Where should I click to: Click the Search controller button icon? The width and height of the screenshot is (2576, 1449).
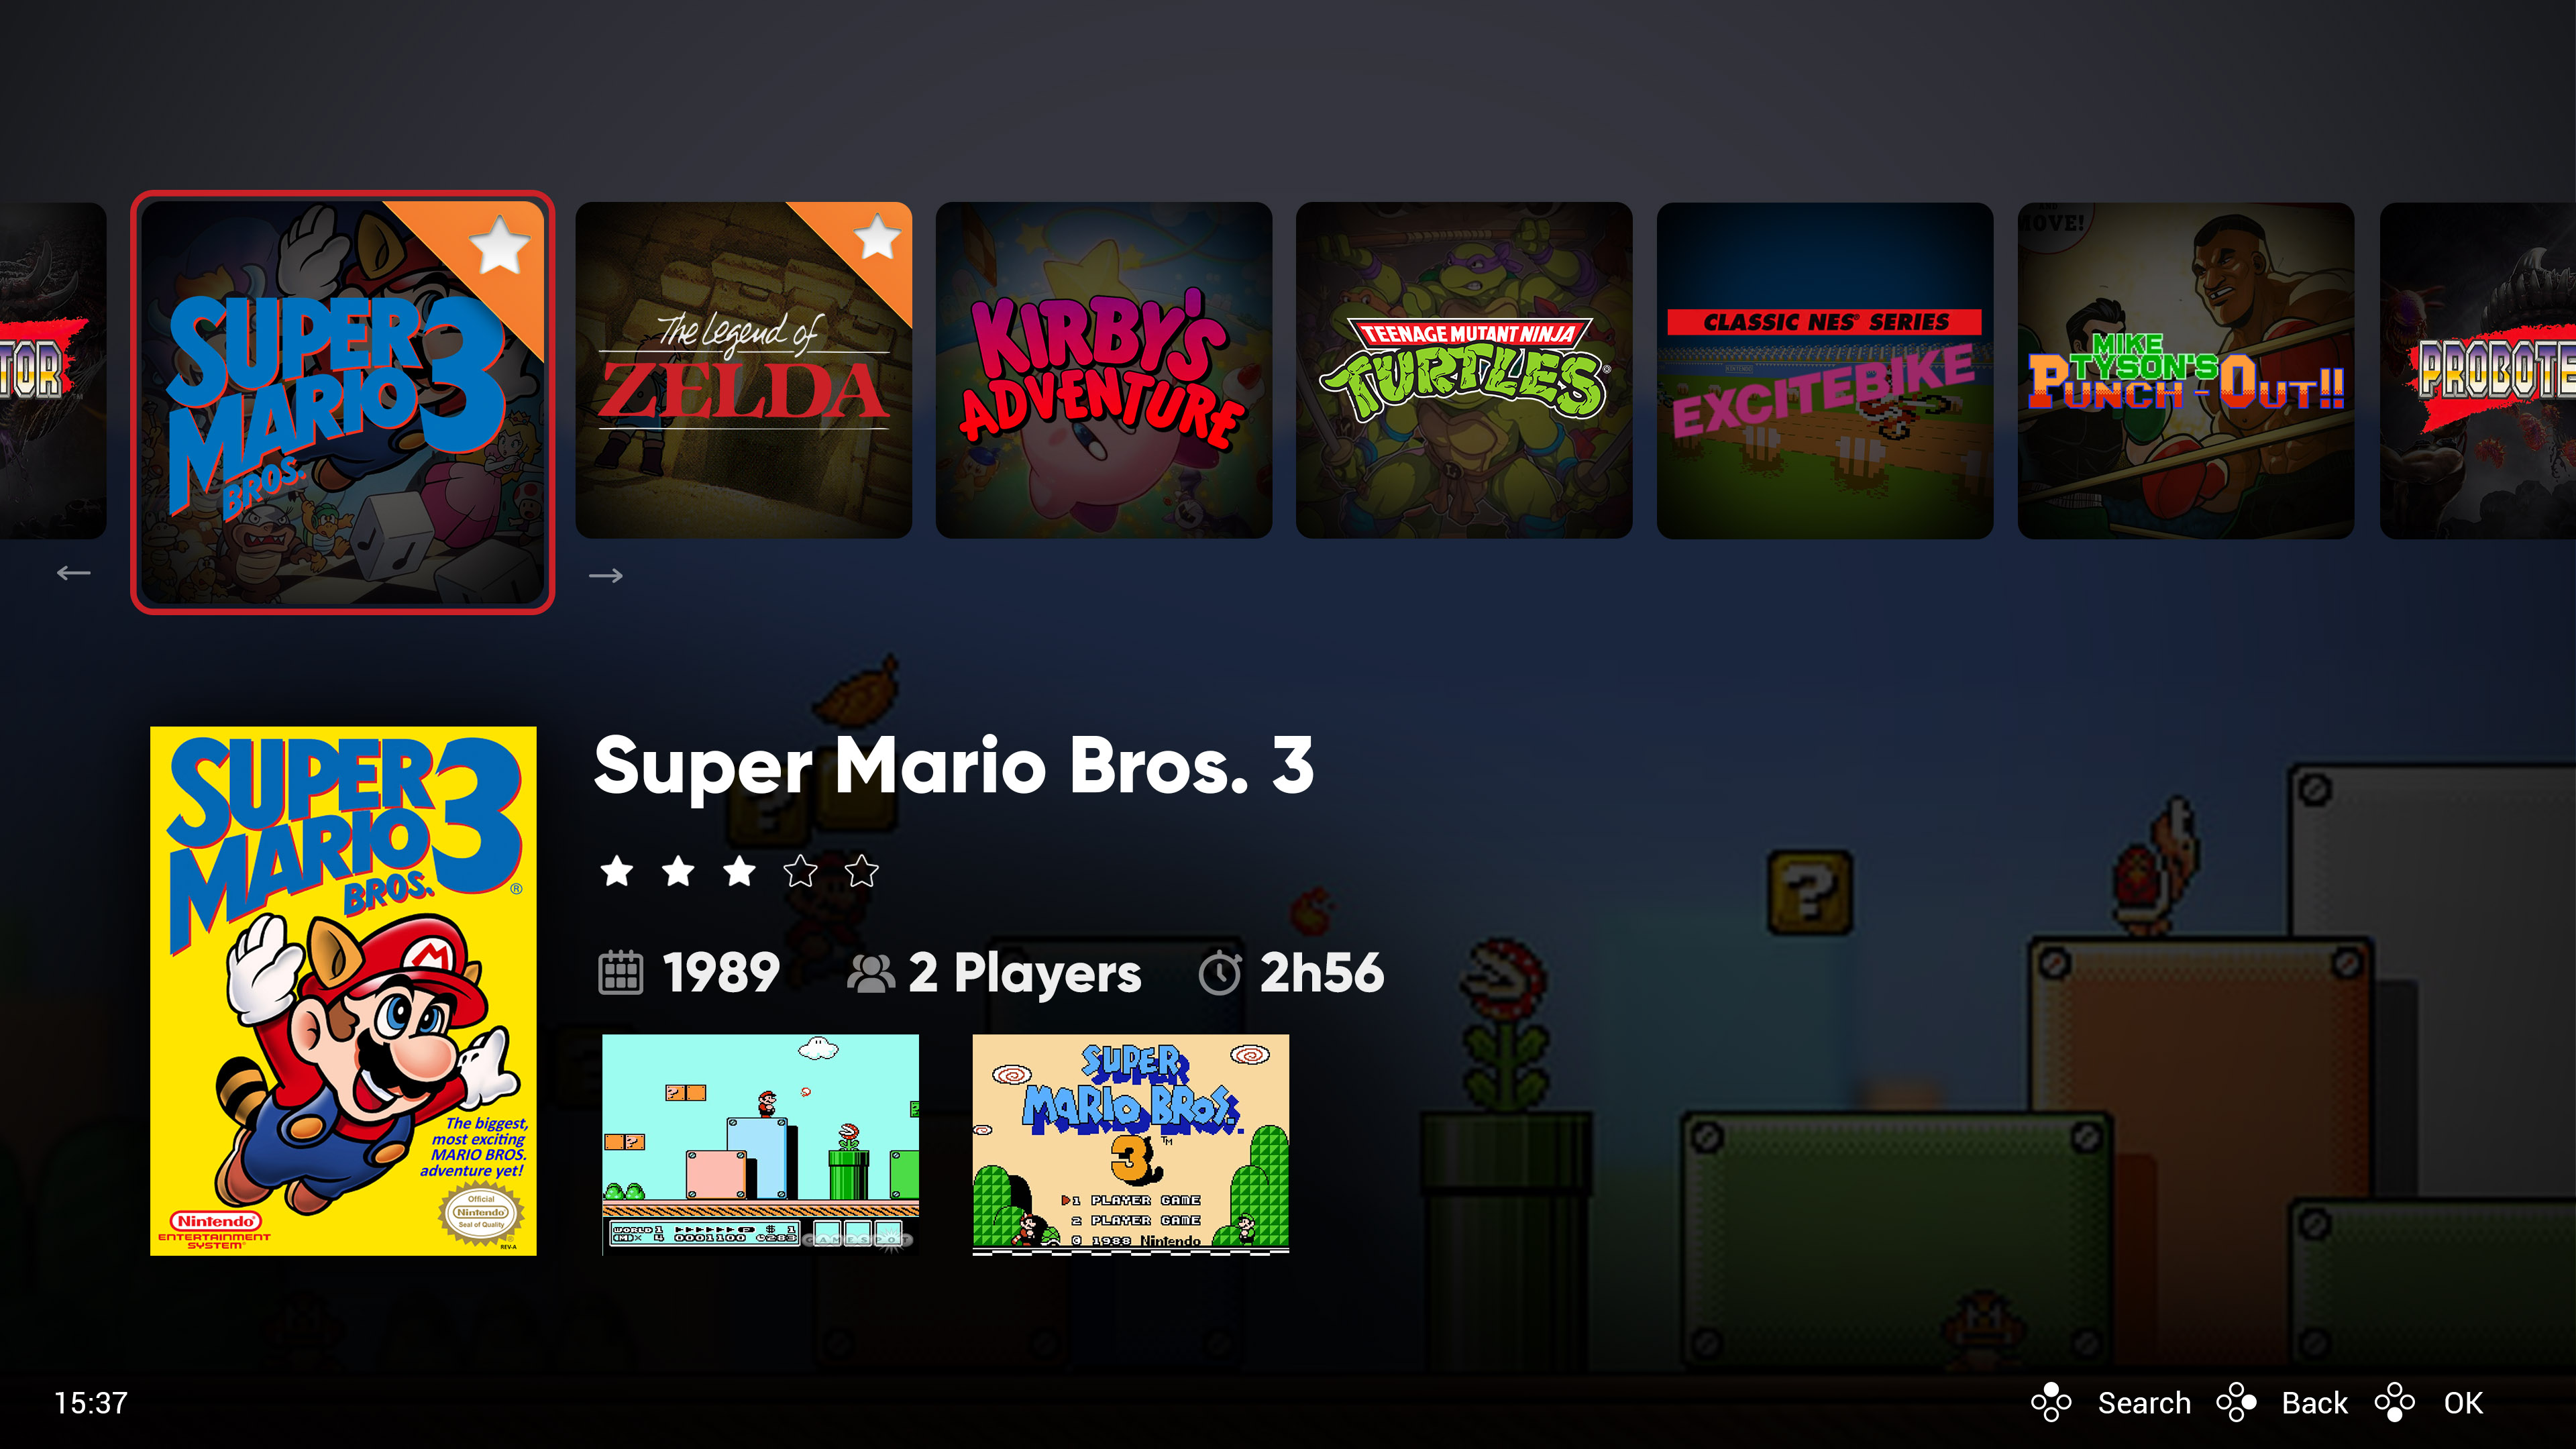click(2051, 1402)
